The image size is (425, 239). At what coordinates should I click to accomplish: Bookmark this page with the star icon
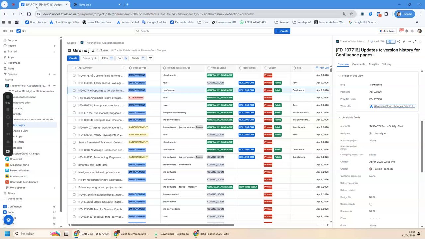(351, 14)
